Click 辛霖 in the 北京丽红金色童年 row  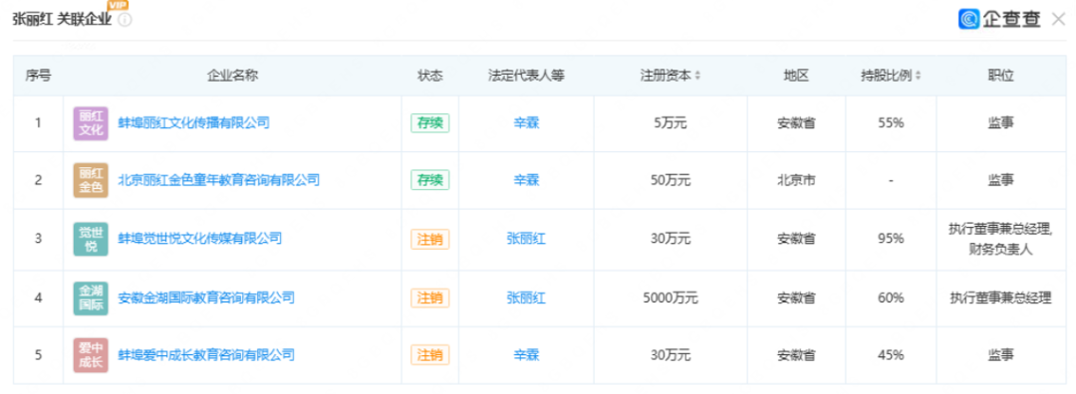pyautogui.click(x=526, y=180)
